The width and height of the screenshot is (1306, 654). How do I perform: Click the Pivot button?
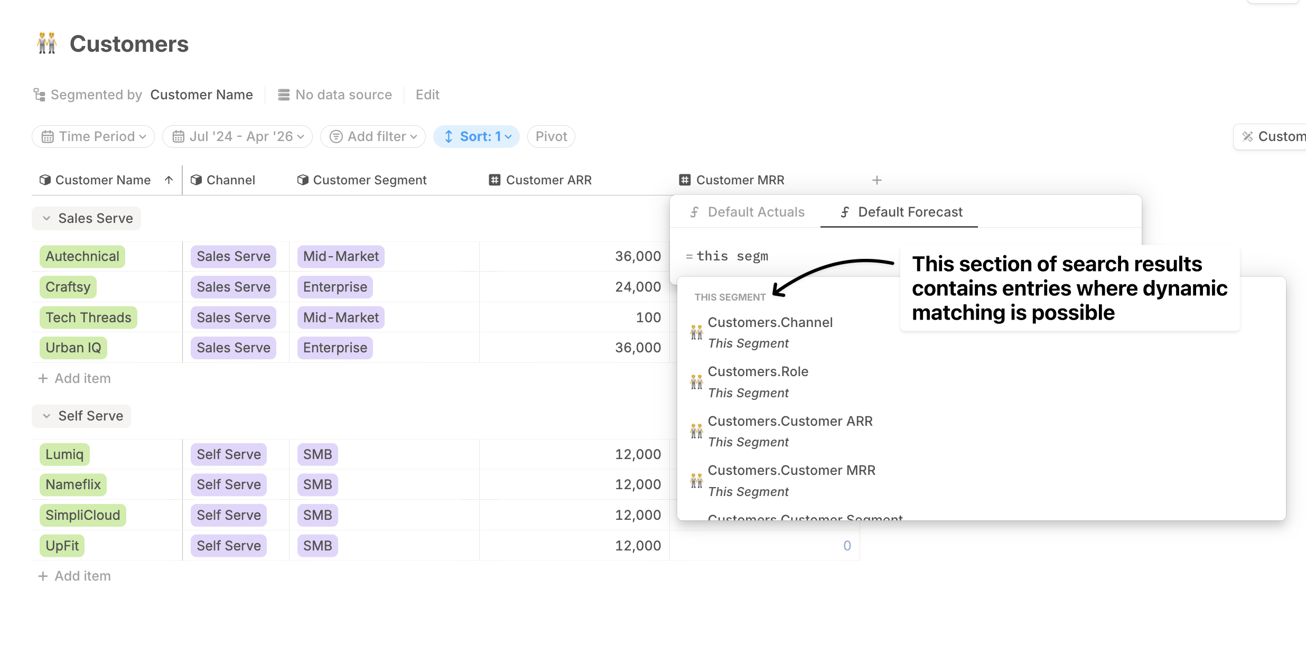click(x=551, y=136)
